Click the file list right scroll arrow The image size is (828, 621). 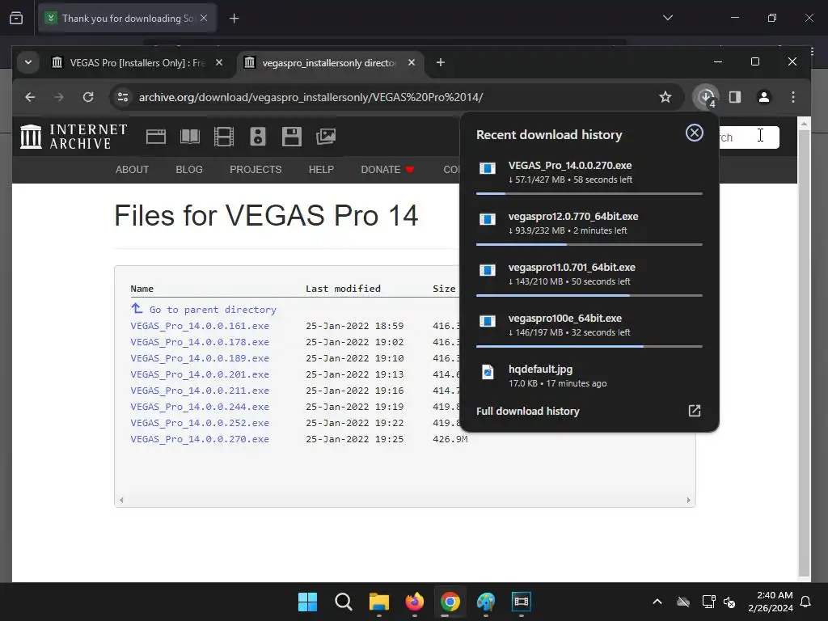(688, 500)
